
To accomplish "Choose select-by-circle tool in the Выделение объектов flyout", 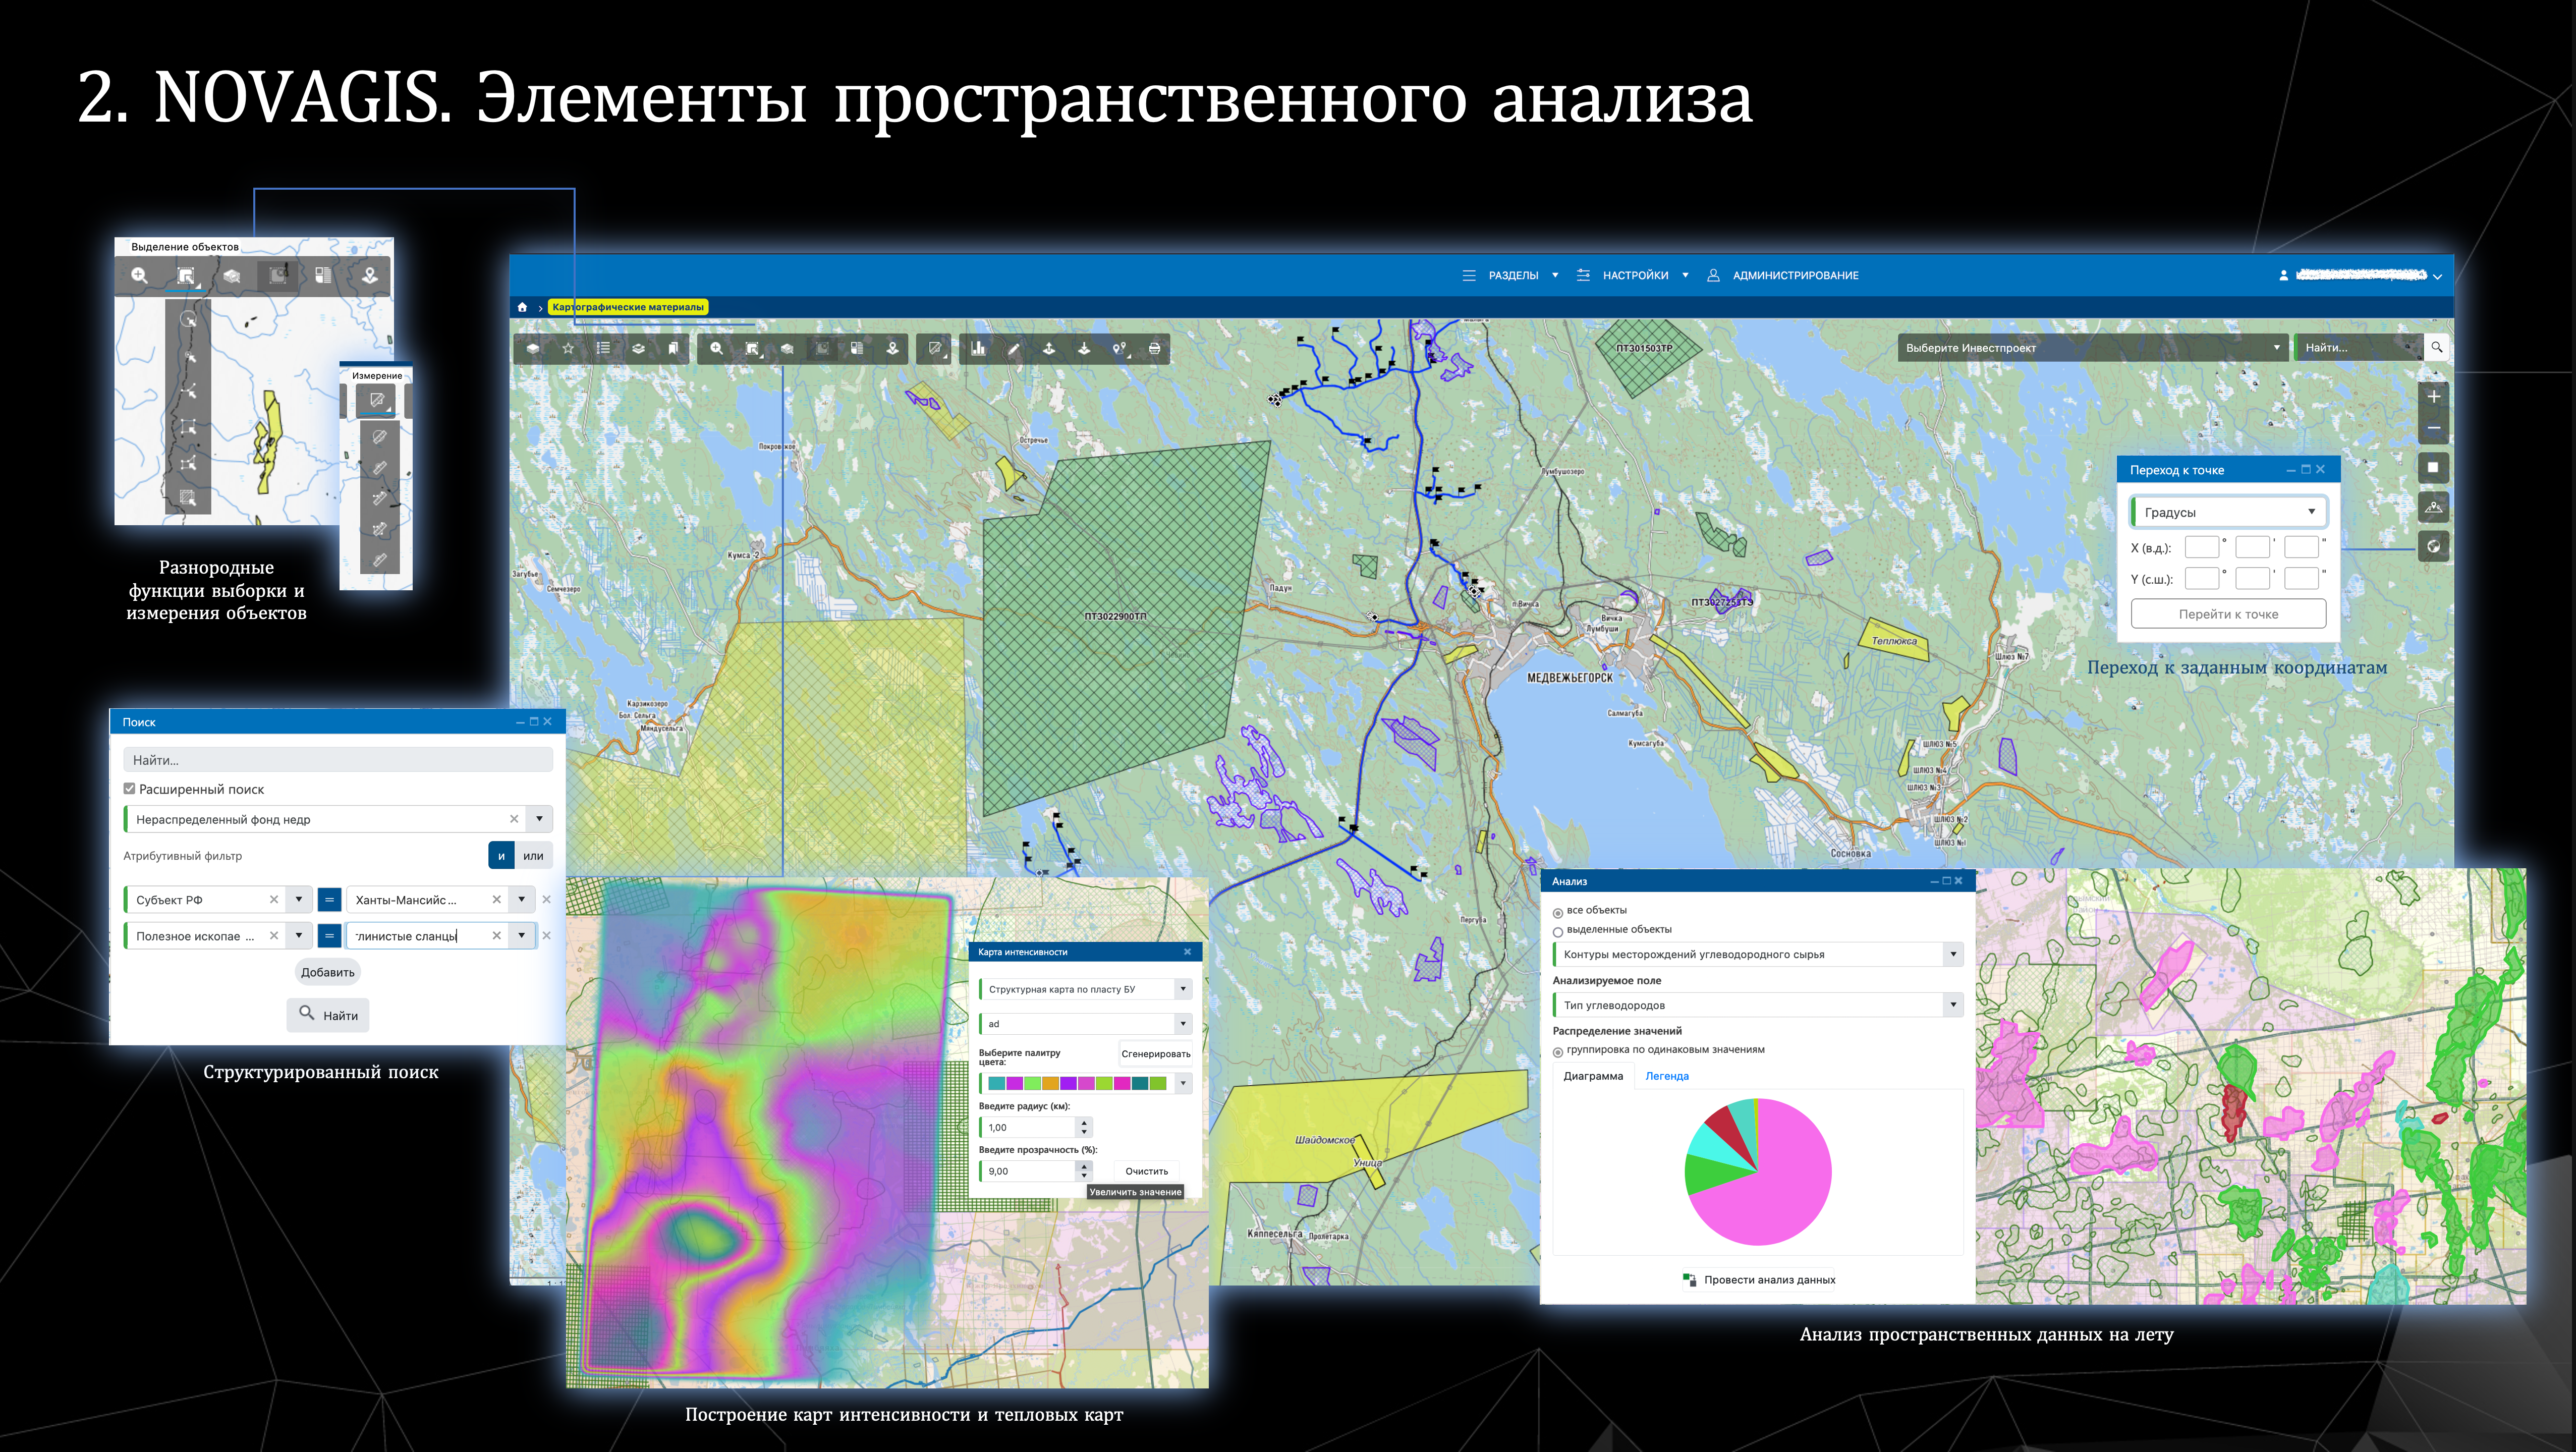I will pos(188,320).
